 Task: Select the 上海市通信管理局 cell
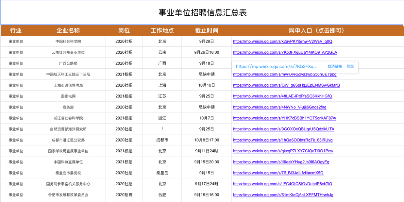click(x=68, y=85)
